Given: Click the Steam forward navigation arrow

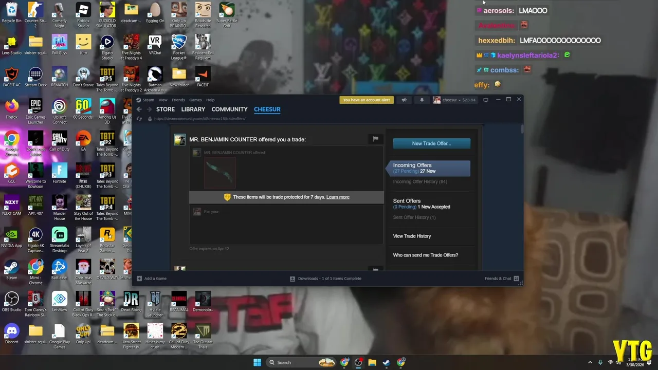Looking at the screenshot, I should tap(149, 109).
